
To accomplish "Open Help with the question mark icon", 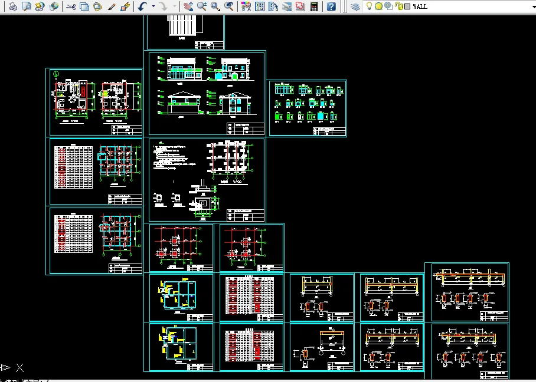I will [x=331, y=6].
